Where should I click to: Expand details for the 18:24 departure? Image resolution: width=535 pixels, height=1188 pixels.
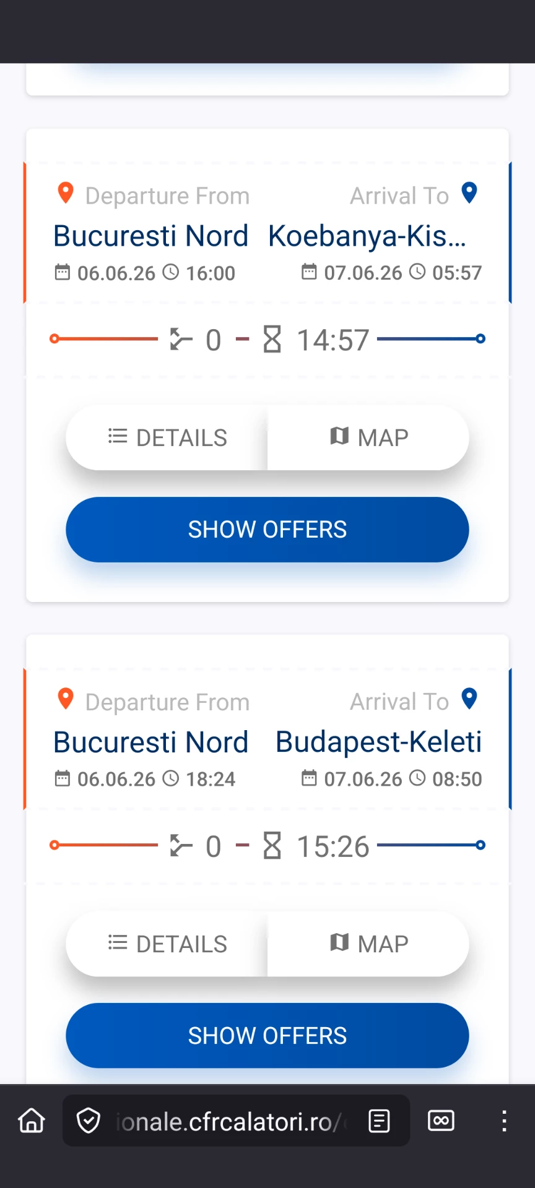coord(167,944)
